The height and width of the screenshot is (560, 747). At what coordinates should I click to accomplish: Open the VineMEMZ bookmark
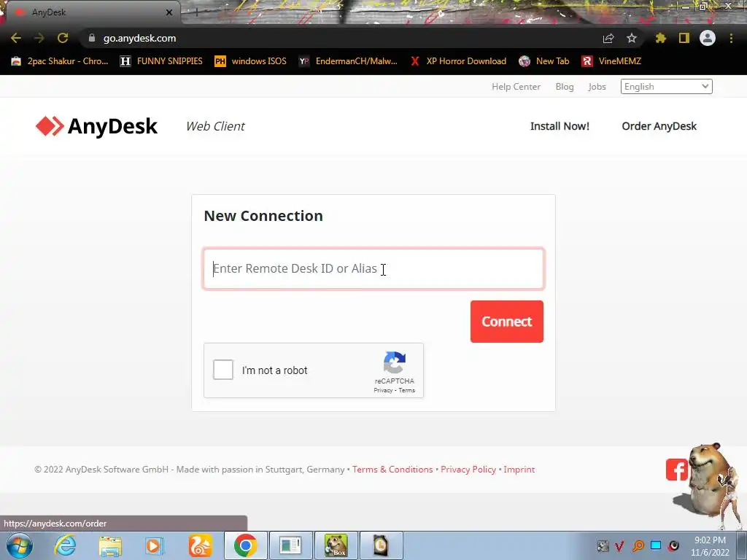coord(611,61)
